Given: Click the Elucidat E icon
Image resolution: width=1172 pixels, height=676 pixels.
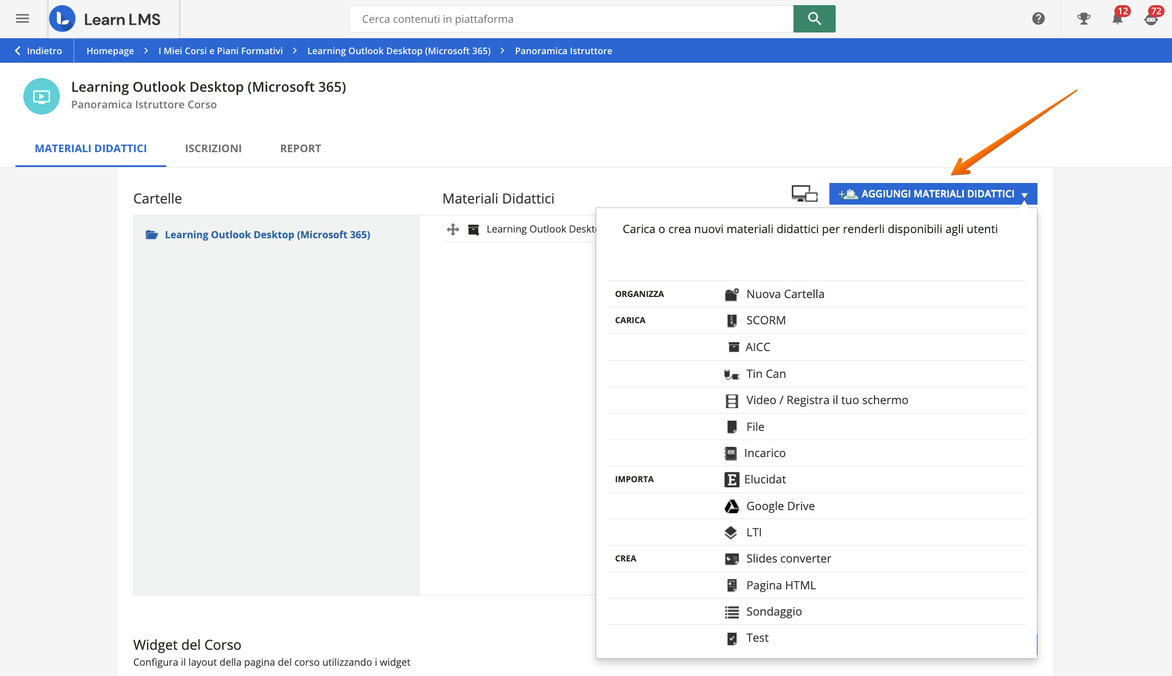Looking at the screenshot, I should point(732,479).
